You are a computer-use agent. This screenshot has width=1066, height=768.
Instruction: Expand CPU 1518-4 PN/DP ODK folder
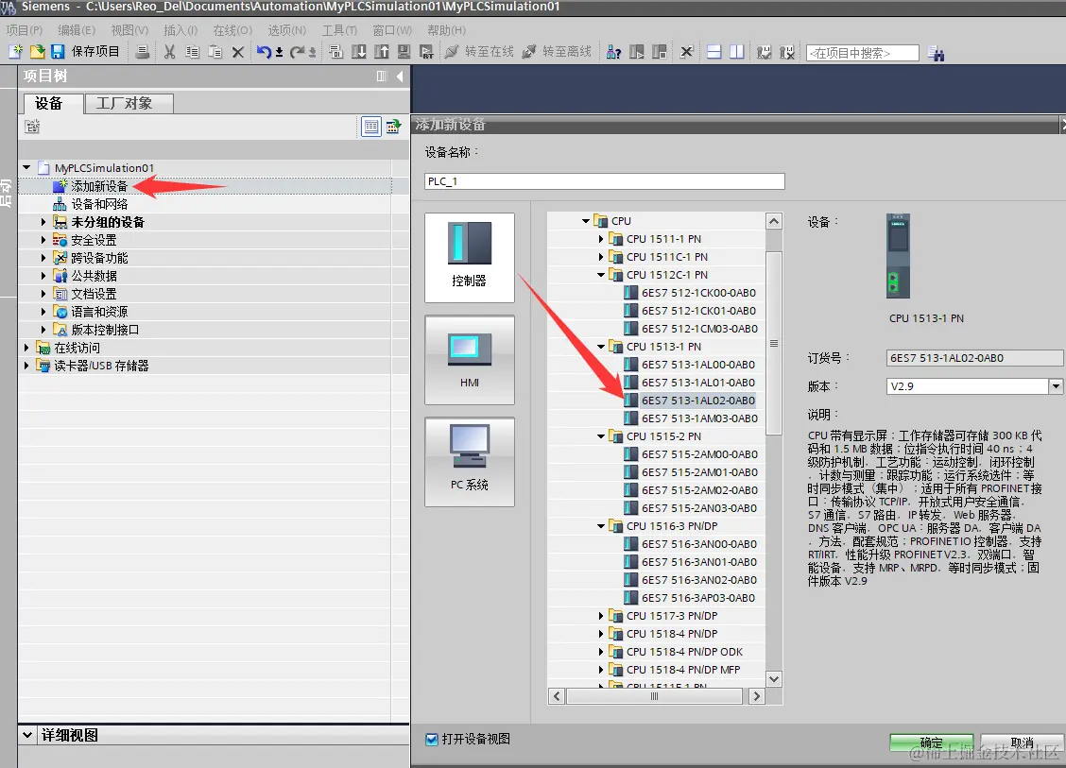[x=601, y=651]
